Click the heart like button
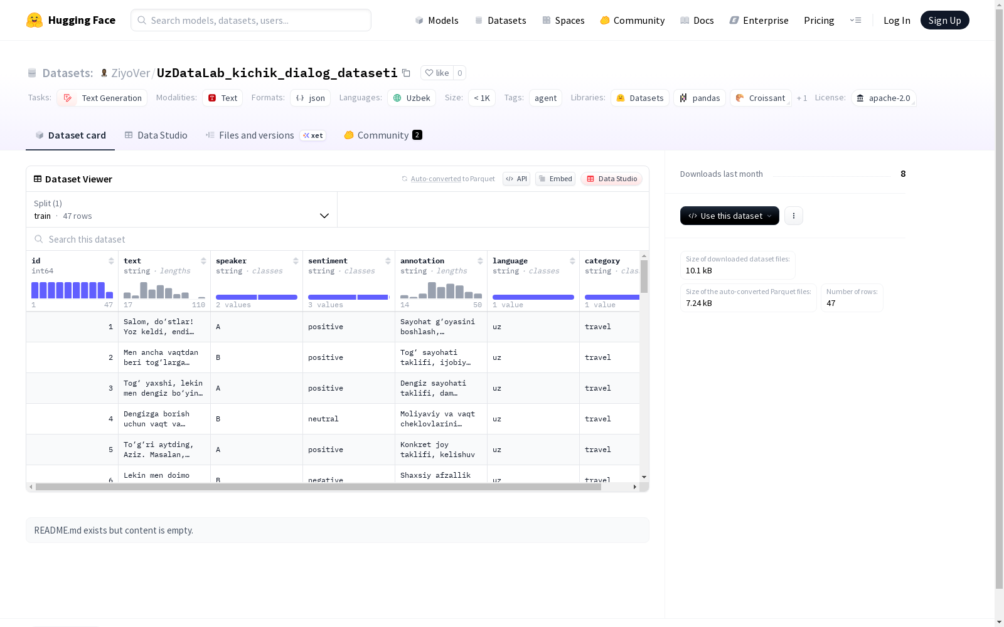1004x627 pixels. 437,73
